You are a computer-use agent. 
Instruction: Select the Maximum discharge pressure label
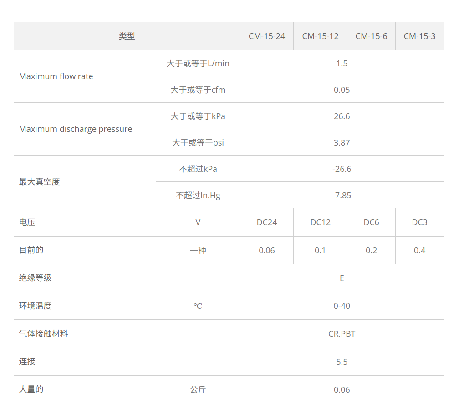[76, 129]
